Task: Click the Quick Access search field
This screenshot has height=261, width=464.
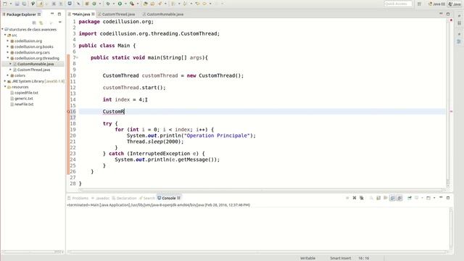Action: [398, 4]
